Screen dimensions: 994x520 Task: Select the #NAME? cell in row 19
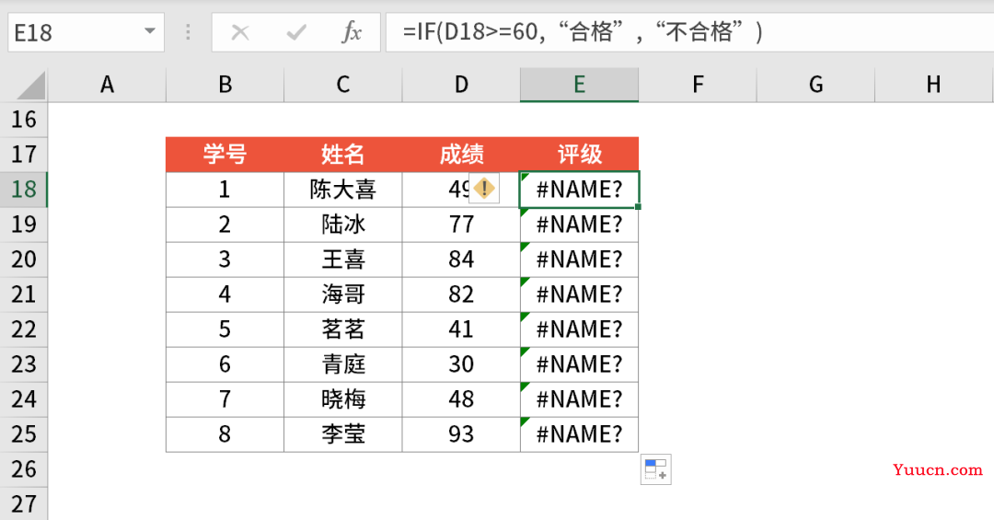[580, 224]
